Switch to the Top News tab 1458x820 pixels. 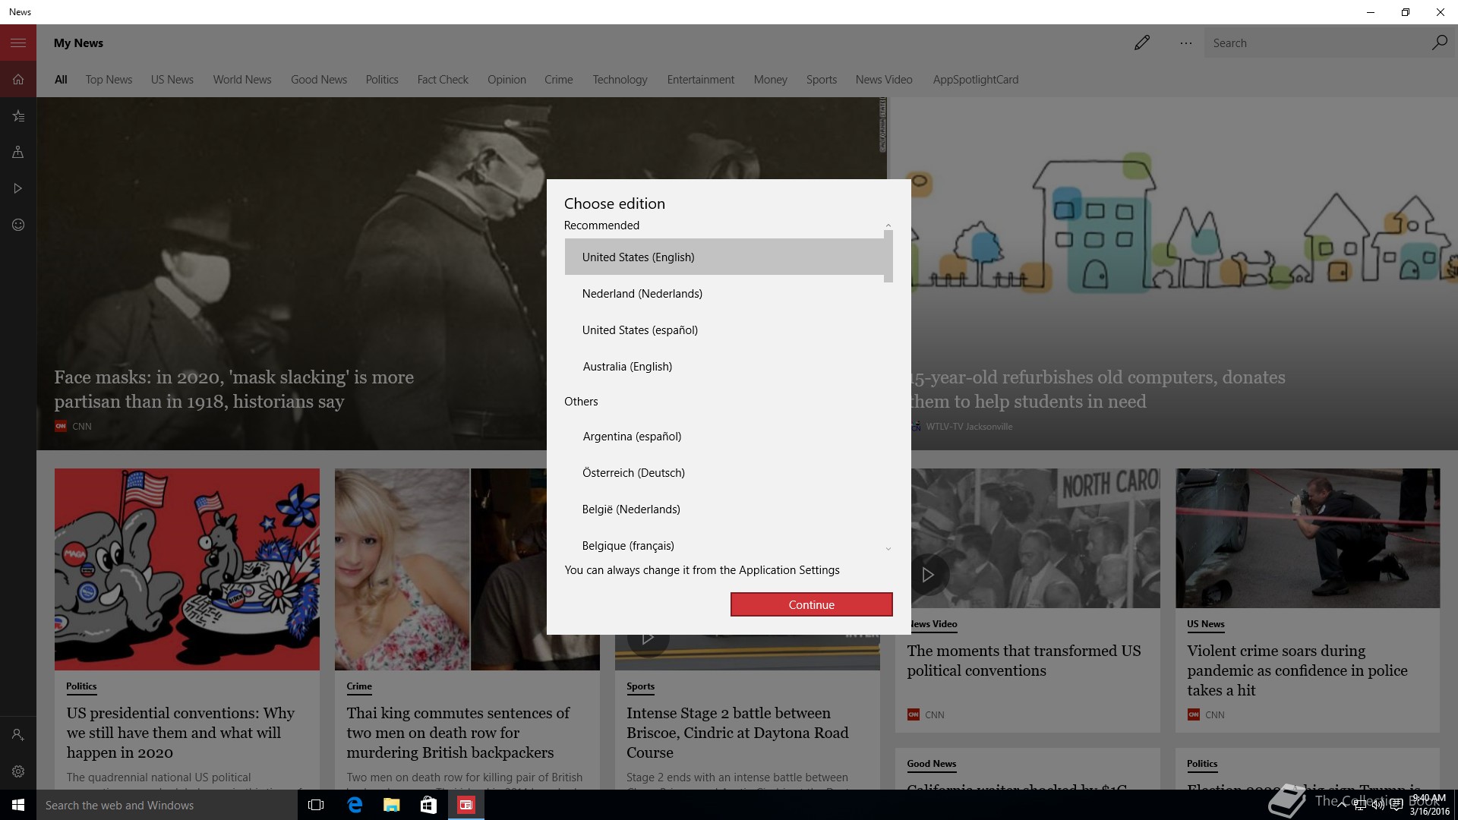(109, 80)
